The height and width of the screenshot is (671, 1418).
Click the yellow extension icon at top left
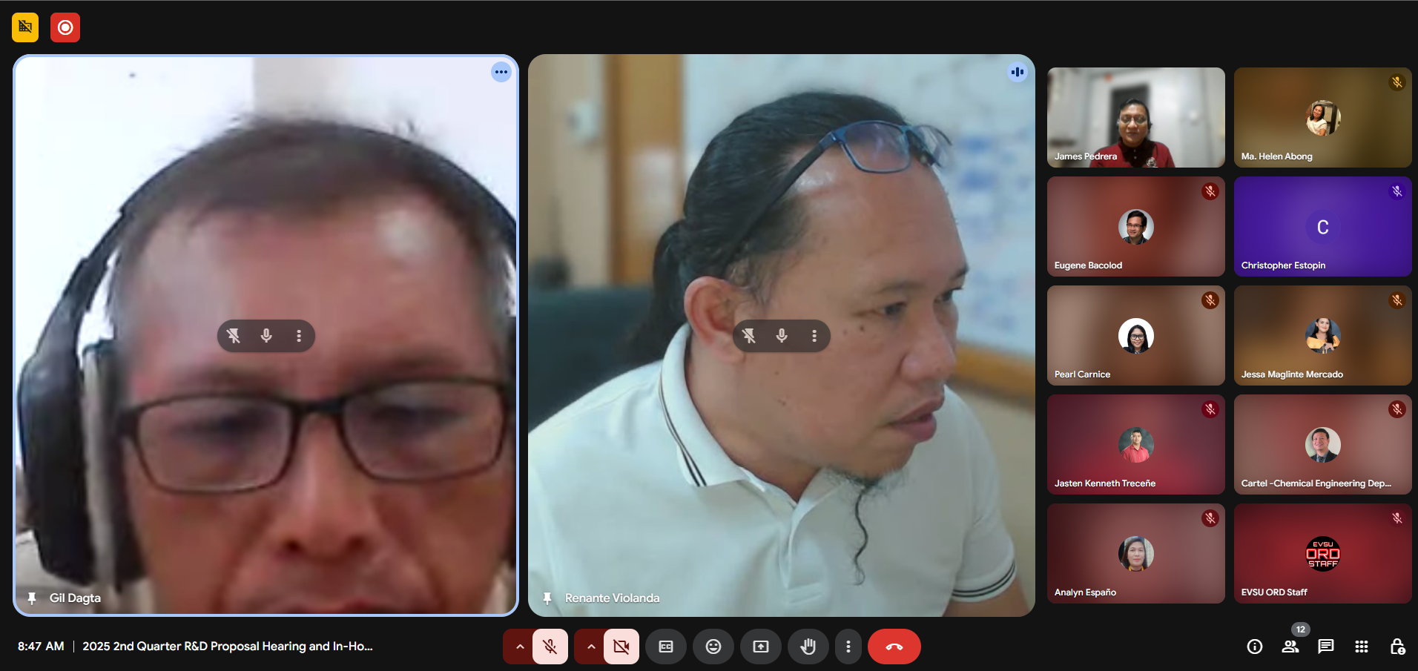tap(25, 27)
